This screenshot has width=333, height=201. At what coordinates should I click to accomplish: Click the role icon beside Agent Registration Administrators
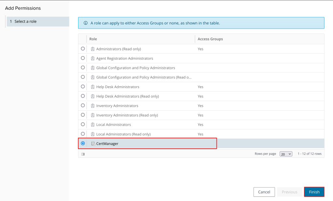tap(93, 59)
